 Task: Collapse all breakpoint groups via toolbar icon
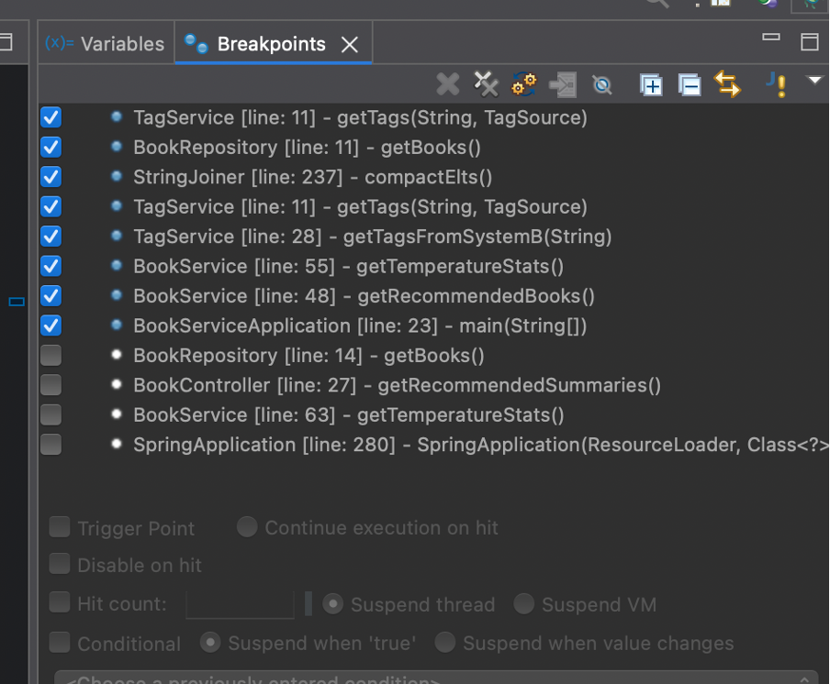[689, 84]
